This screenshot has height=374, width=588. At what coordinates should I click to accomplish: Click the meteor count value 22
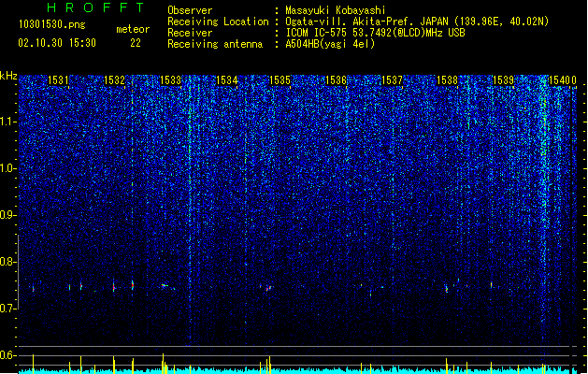(x=136, y=43)
